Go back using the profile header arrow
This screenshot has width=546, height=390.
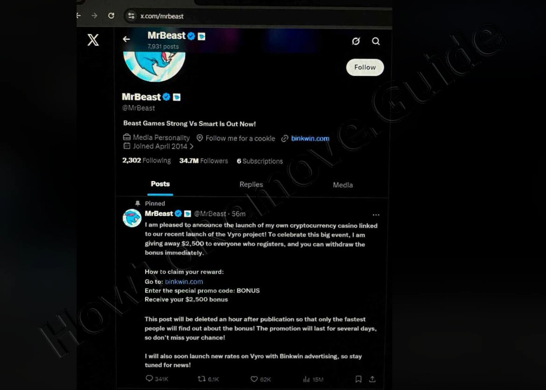[127, 39]
